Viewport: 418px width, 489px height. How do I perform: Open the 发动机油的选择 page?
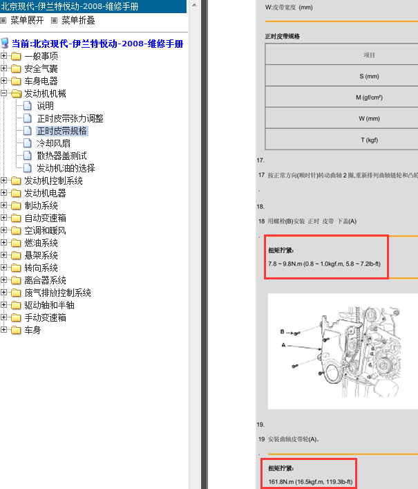(x=66, y=168)
